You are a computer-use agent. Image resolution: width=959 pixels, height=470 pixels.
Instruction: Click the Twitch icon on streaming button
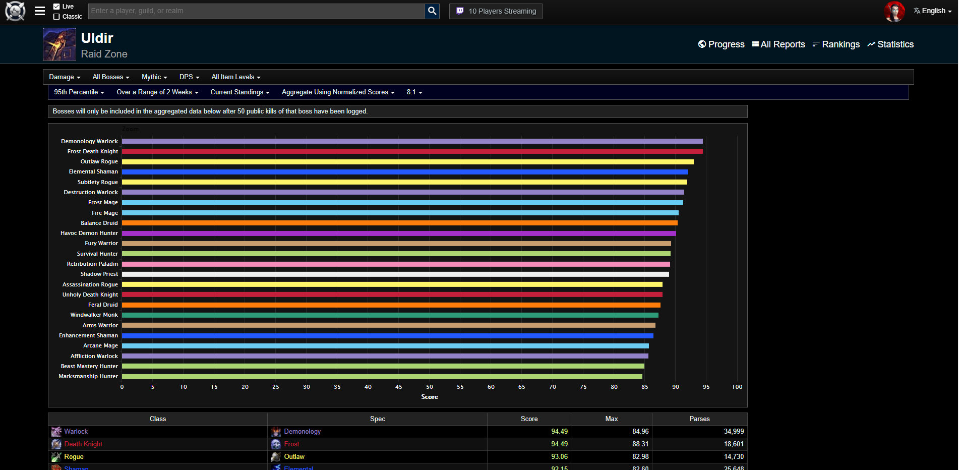(460, 11)
